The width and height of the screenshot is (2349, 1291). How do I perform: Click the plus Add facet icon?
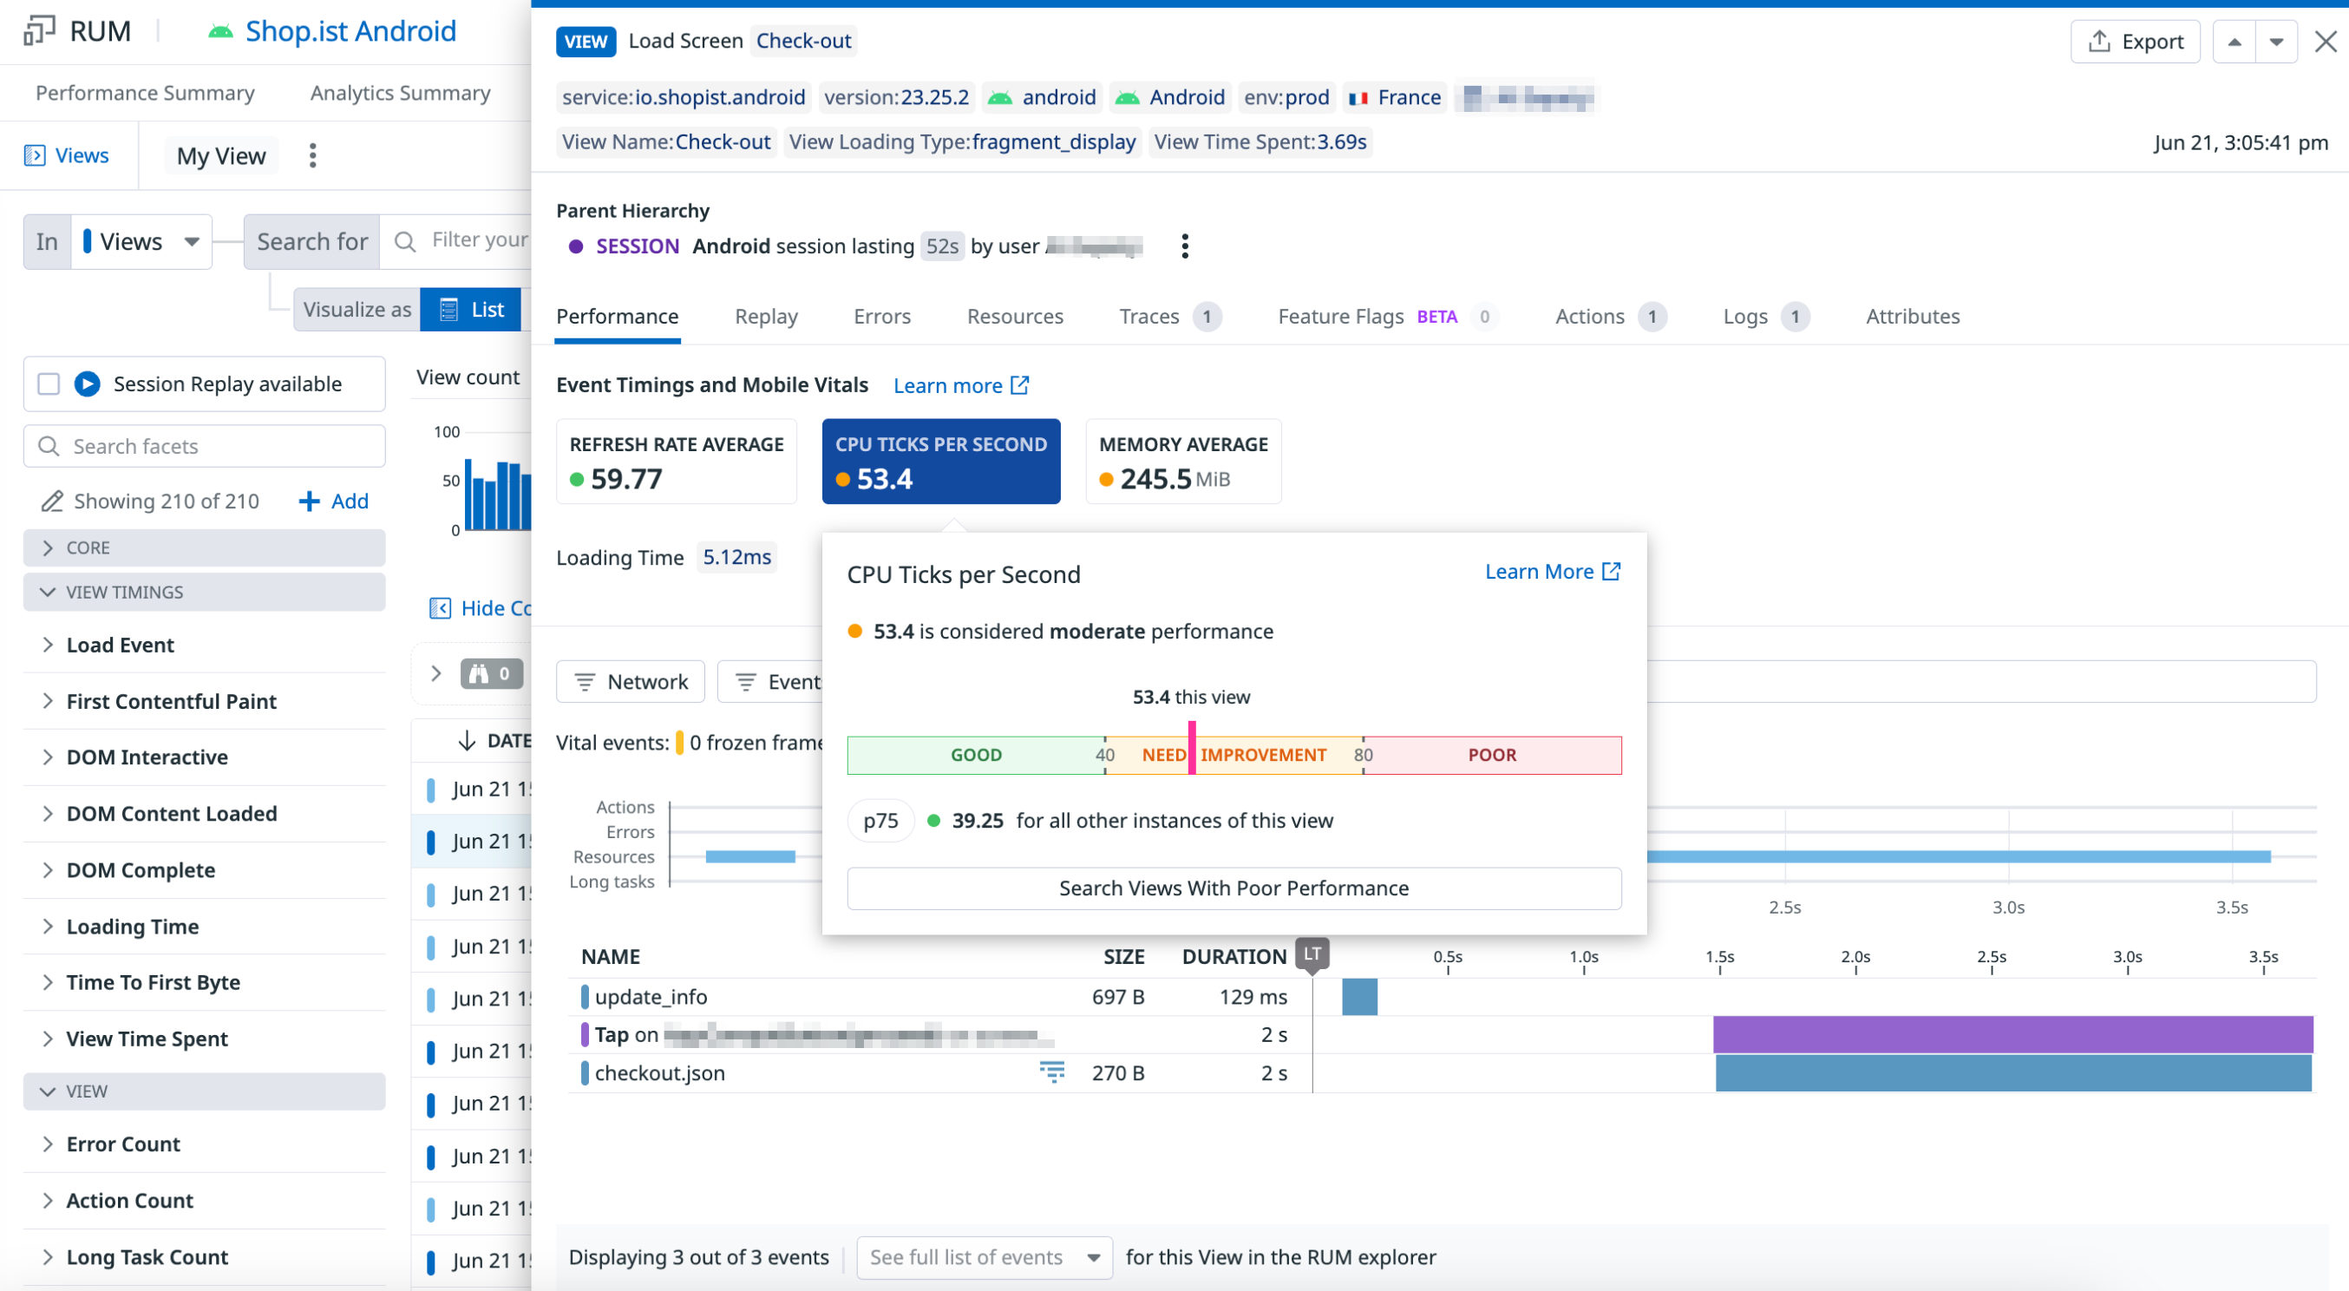coord(309,501)
